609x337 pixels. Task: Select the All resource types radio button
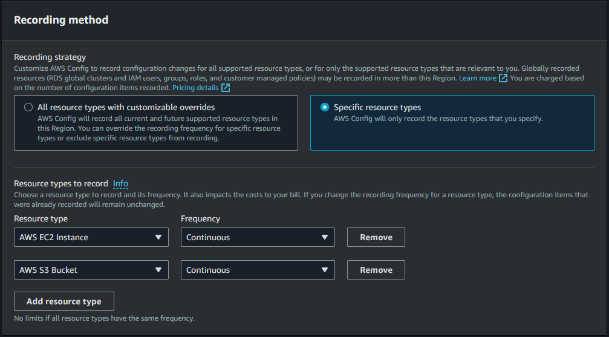click(28, 108)
